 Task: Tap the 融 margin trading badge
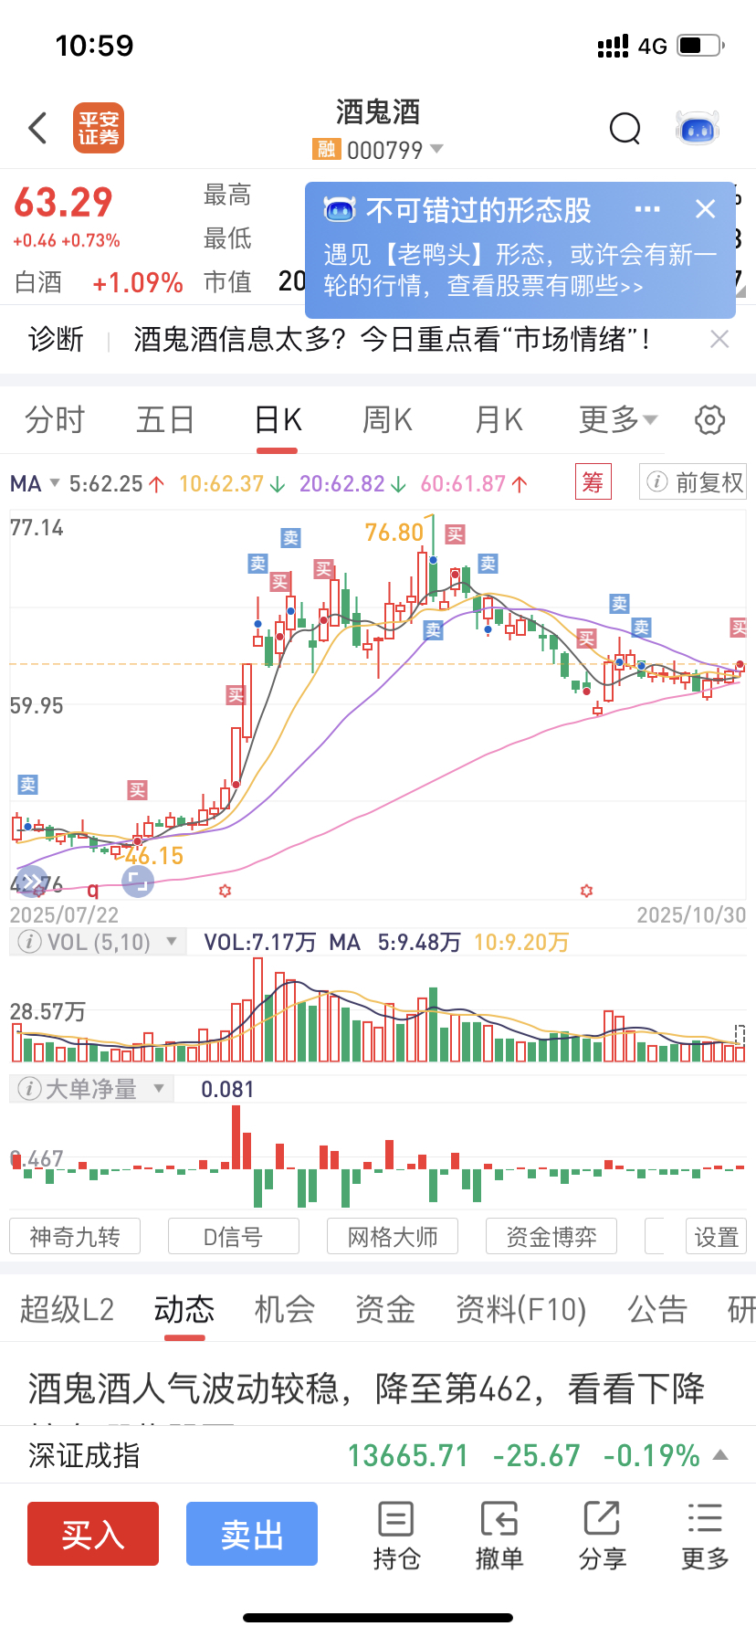tap(326, 149)
